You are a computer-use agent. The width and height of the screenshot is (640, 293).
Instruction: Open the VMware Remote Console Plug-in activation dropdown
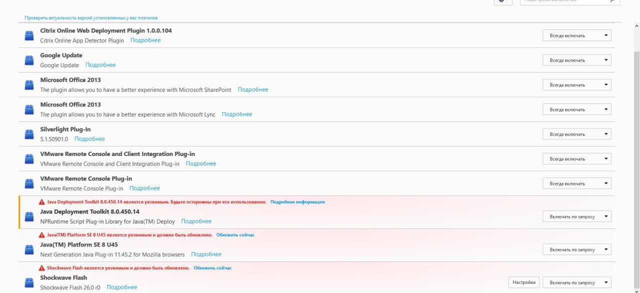pos(577,183)
